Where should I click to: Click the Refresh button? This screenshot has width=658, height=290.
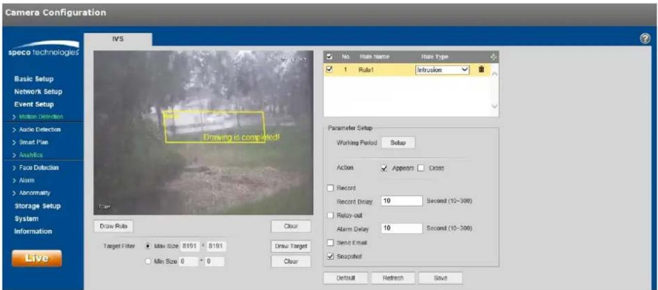392,278
